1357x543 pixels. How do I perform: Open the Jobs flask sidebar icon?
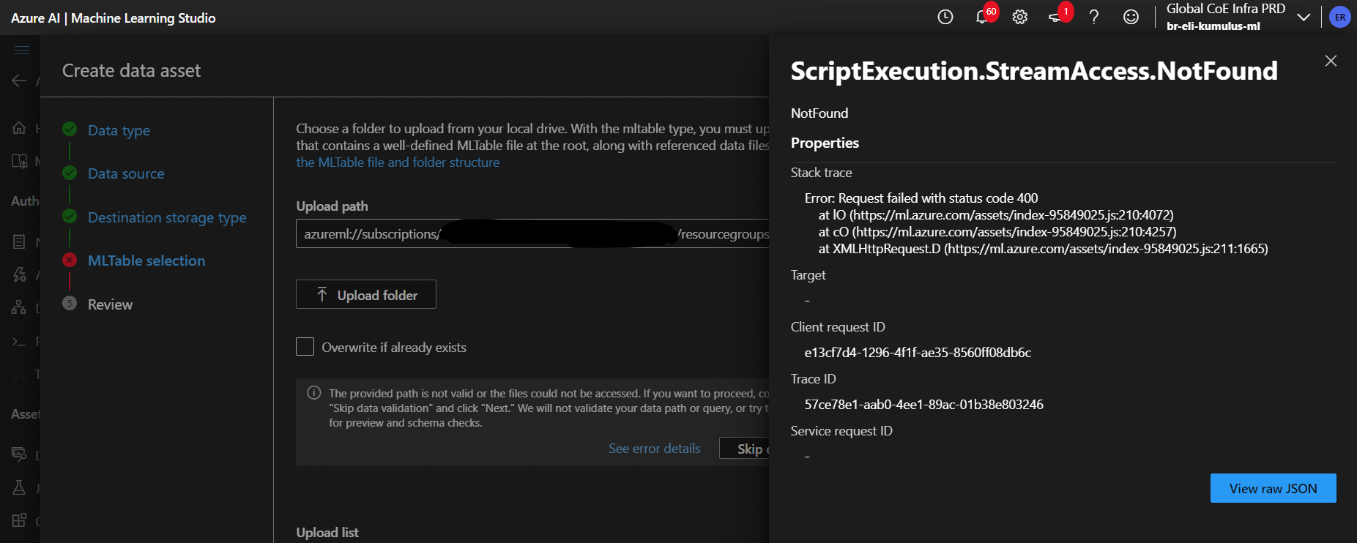coord(19,487)
